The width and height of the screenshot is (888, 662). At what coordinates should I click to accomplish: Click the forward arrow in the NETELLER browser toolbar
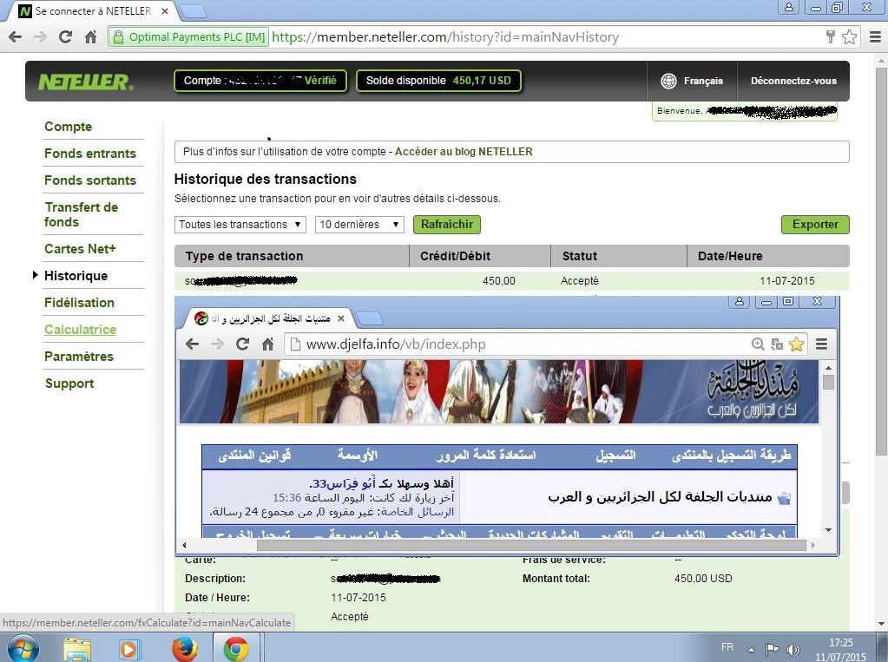(x=40, y=37)
